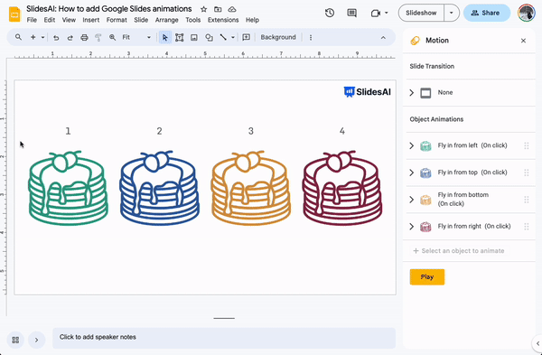Expand the Fly in from right animation
The height and width of the screenshot is (355, 542).
[412, 227]
